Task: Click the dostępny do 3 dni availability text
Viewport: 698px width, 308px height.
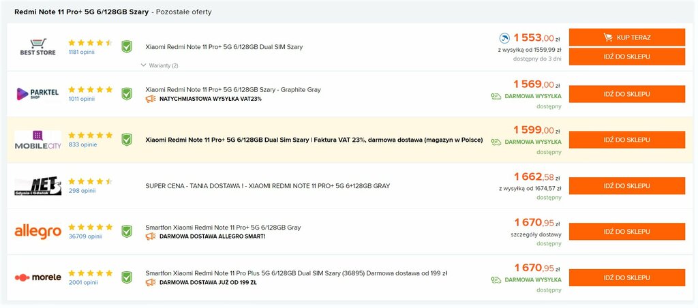Action: click(x=537, y=59)
